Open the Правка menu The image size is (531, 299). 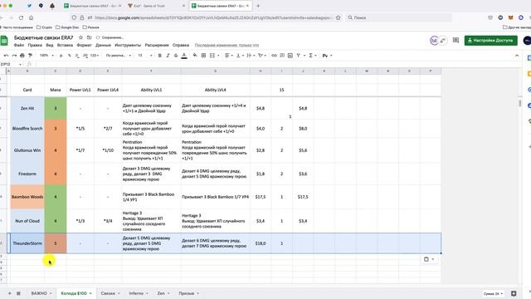(35, 45)
